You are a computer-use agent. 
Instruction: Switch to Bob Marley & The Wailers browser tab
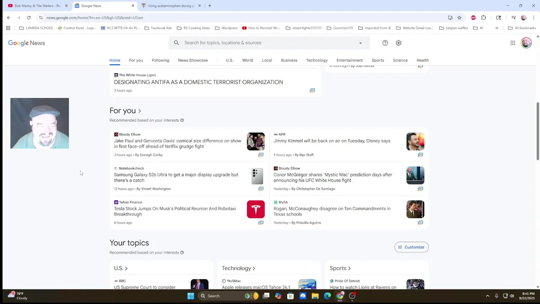pos(38,6)
